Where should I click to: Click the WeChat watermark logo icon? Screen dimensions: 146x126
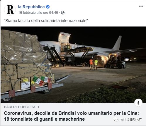pos(116,120)
